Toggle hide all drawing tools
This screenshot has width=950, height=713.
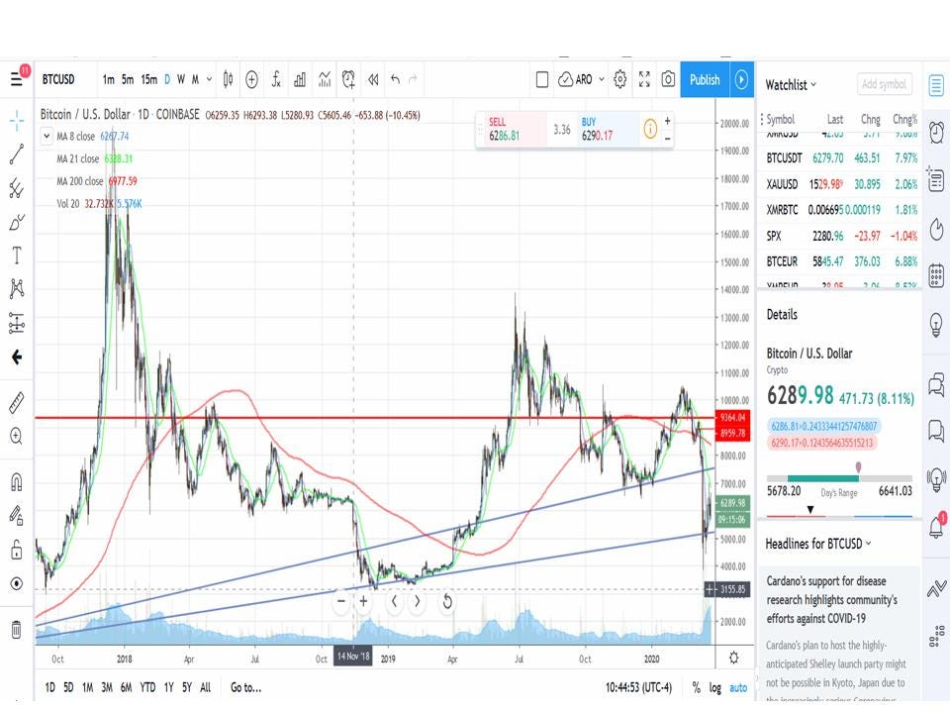pos(17,583)
